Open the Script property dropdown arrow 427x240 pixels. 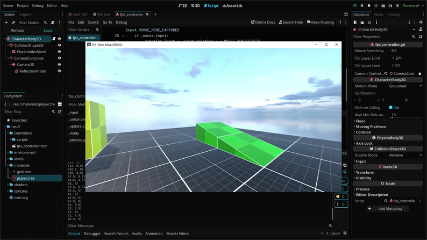(x=420, y=201)
